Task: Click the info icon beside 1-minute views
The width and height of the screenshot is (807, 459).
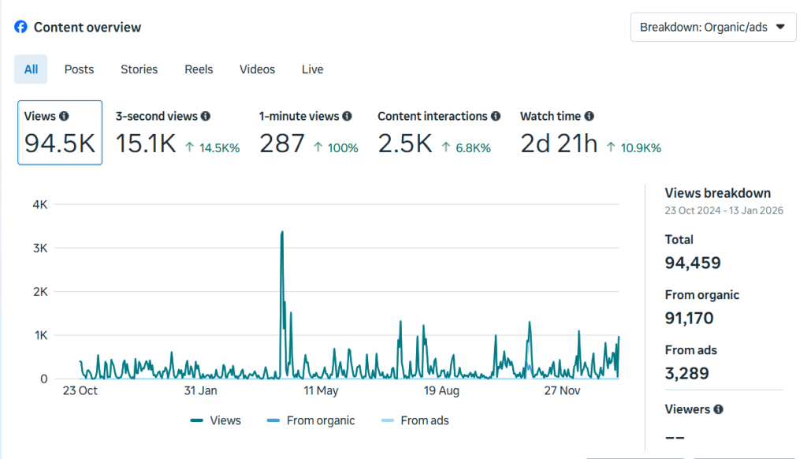Action: [347, 116]
